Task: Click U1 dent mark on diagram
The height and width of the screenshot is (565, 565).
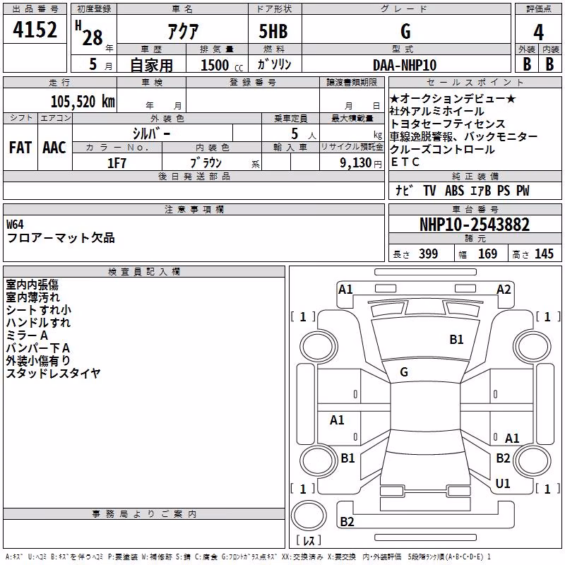Action: 503,483
